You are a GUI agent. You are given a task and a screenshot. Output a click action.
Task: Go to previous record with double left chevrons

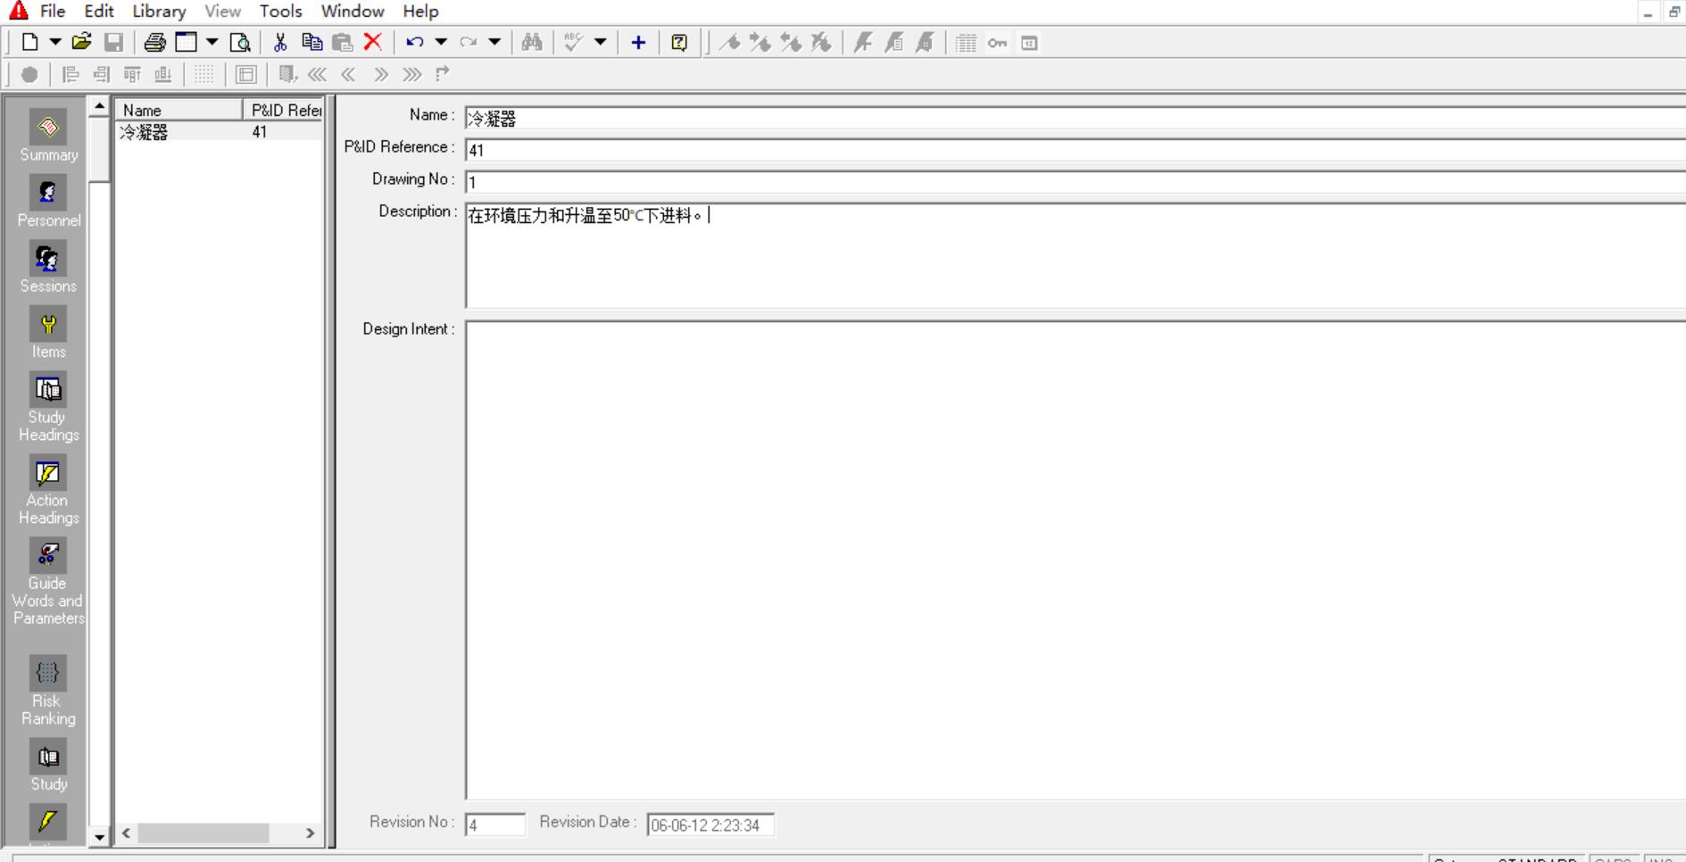pyautogui.click(x=348, y=74)
